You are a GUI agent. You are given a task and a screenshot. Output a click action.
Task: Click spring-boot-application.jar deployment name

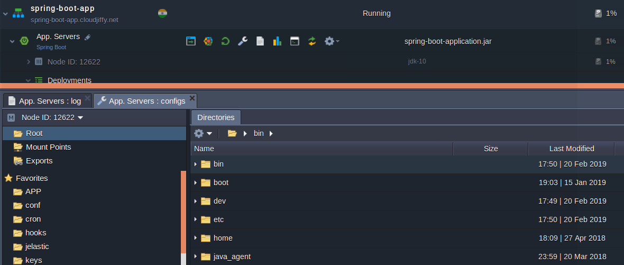pyautogui.click(x=448, y=41)
